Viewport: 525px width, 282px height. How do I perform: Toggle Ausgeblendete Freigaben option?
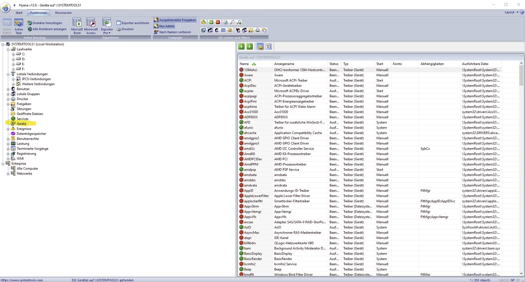tap(175, 20)
